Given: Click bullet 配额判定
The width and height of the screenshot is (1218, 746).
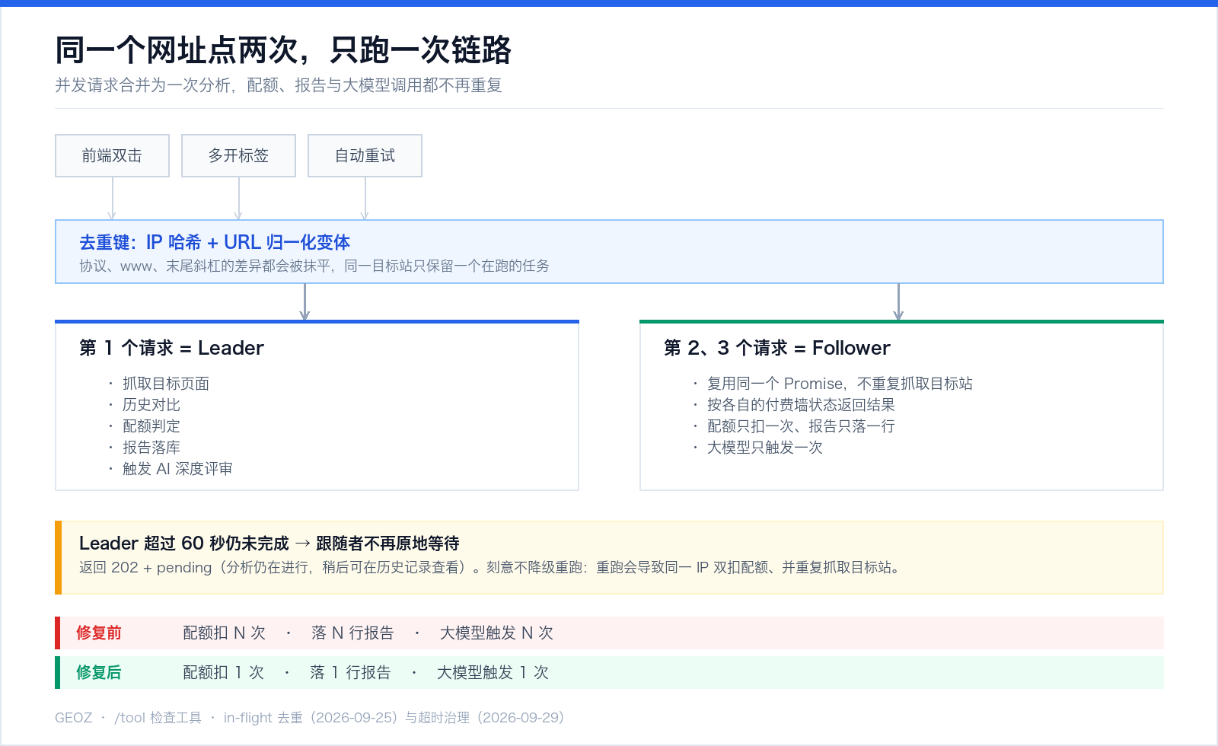Looking at the screenshot, I should 151,426.
